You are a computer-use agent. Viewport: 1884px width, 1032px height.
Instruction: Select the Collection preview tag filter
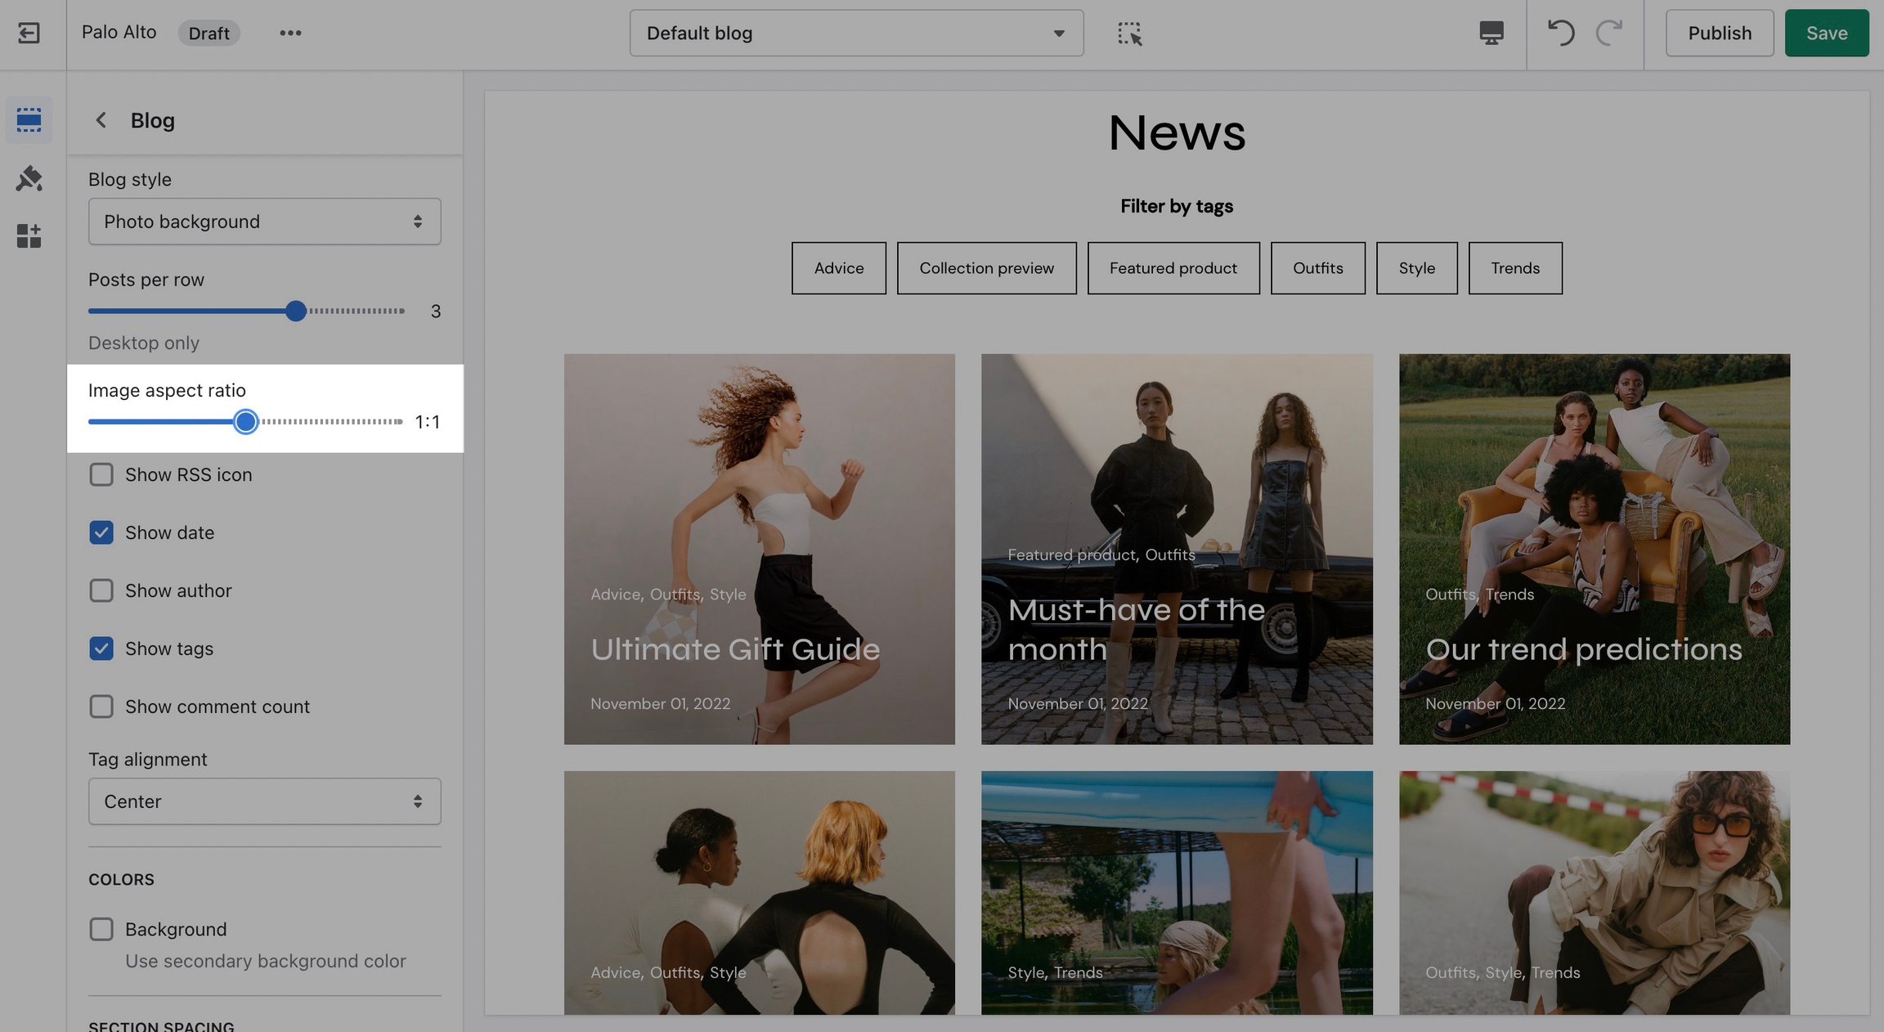tap(986, 268)
